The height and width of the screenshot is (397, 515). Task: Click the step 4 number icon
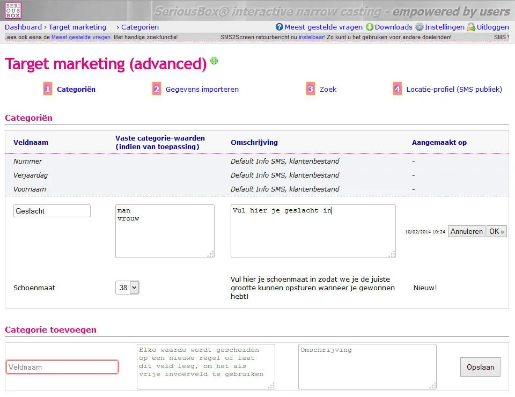point(397,89)
